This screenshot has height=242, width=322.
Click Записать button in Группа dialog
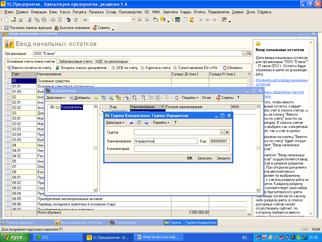[204, 158]
